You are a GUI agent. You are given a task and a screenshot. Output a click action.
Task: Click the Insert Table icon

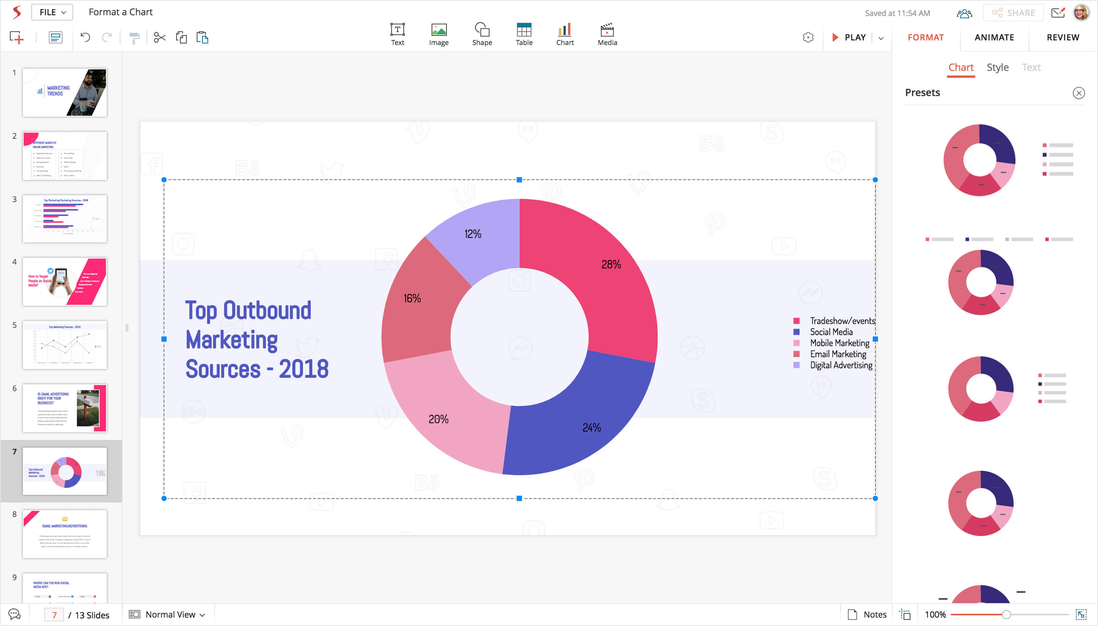[523, 30]
